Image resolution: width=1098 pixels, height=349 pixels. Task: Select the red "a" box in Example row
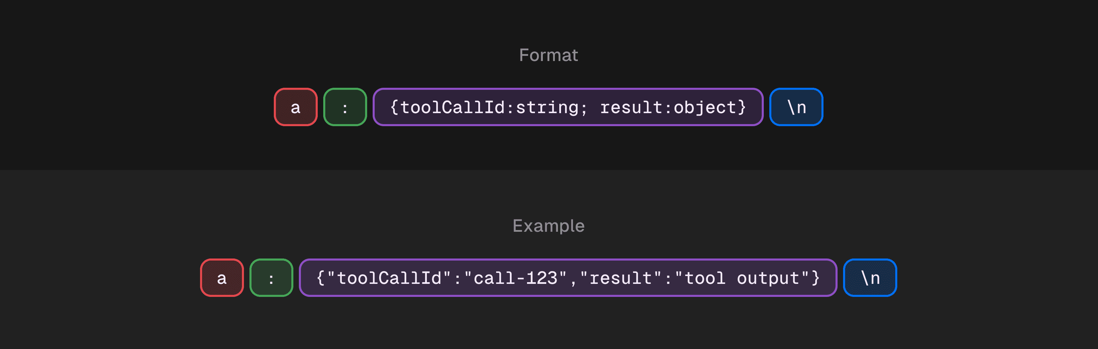[x=222, y=278]
